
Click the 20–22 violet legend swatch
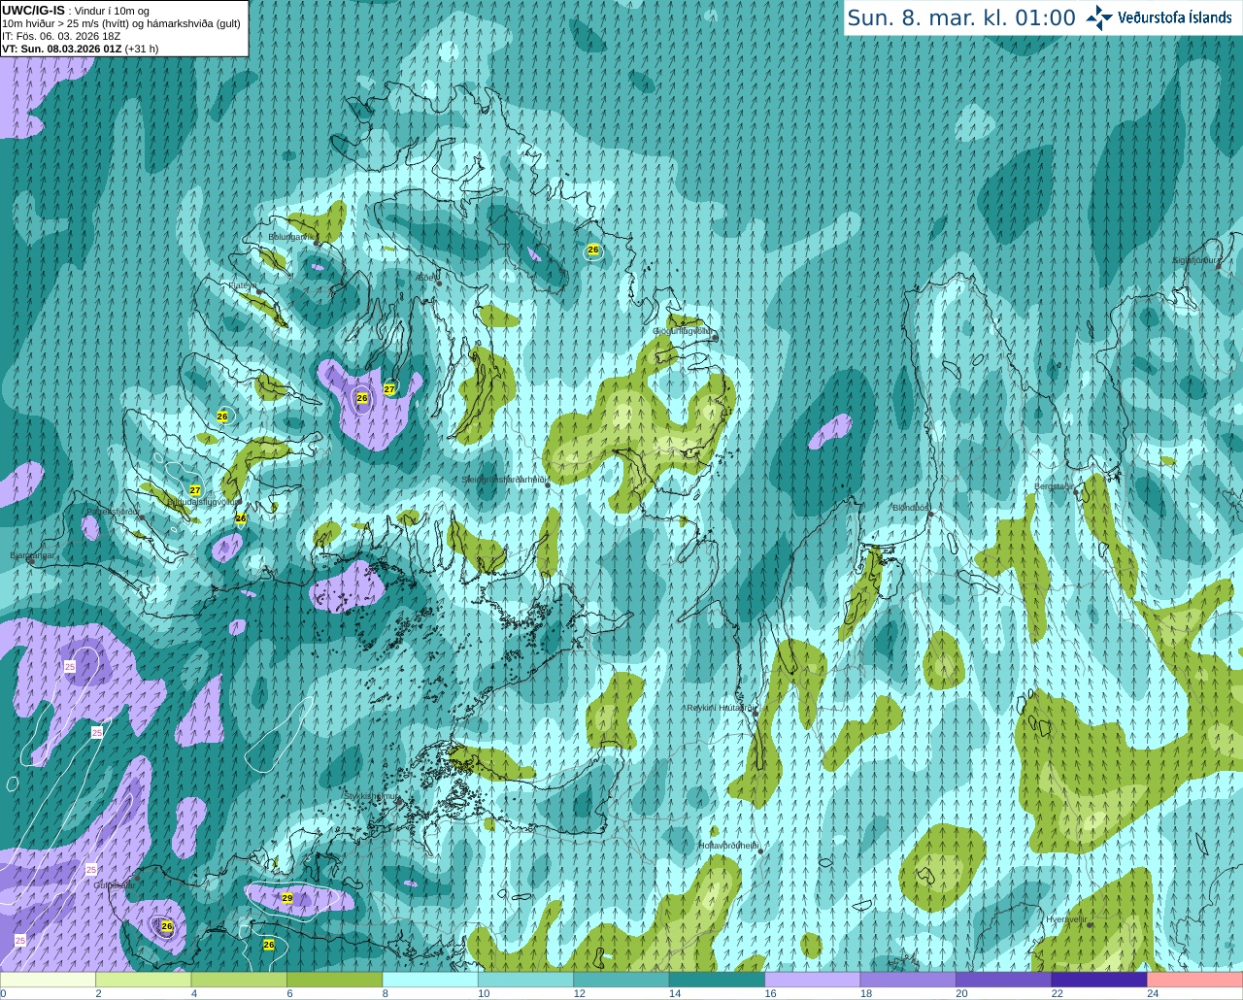1004,980
